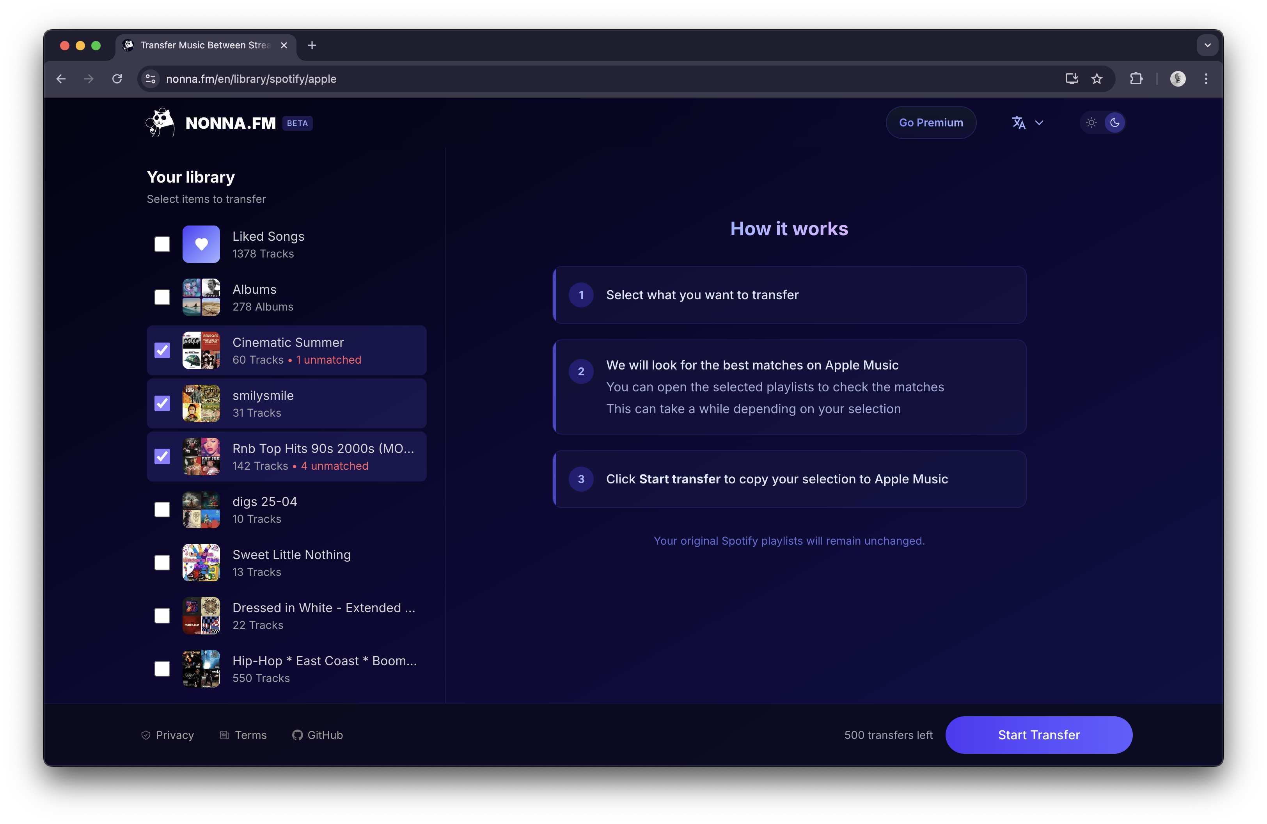Check the Liked Songs checkbox
The image size is (1267, 824).
[162, 244]
